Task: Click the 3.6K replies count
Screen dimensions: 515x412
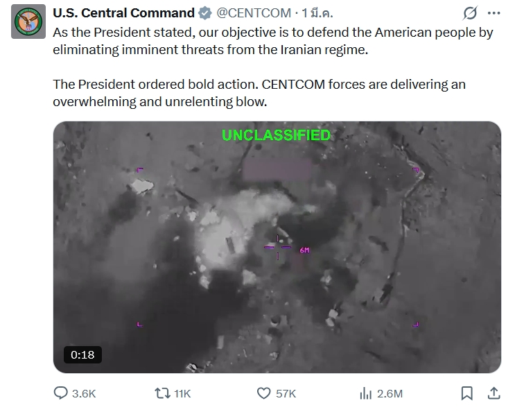Action: [x=84, y=393]
